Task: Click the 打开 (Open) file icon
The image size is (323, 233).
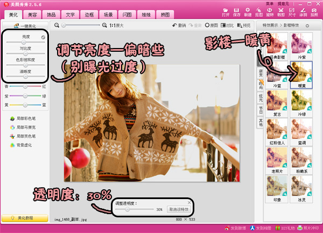Action: (226, 12)
